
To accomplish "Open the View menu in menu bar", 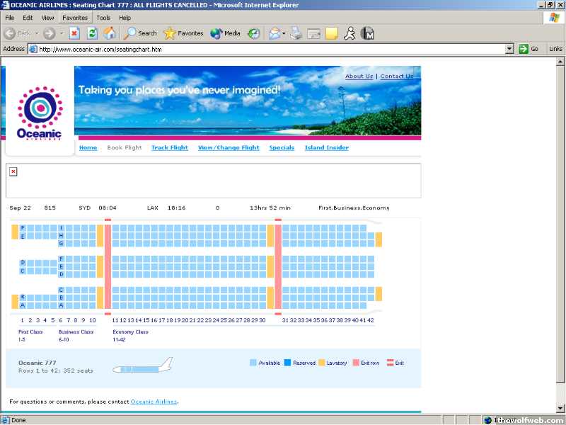I will point(47,17).
